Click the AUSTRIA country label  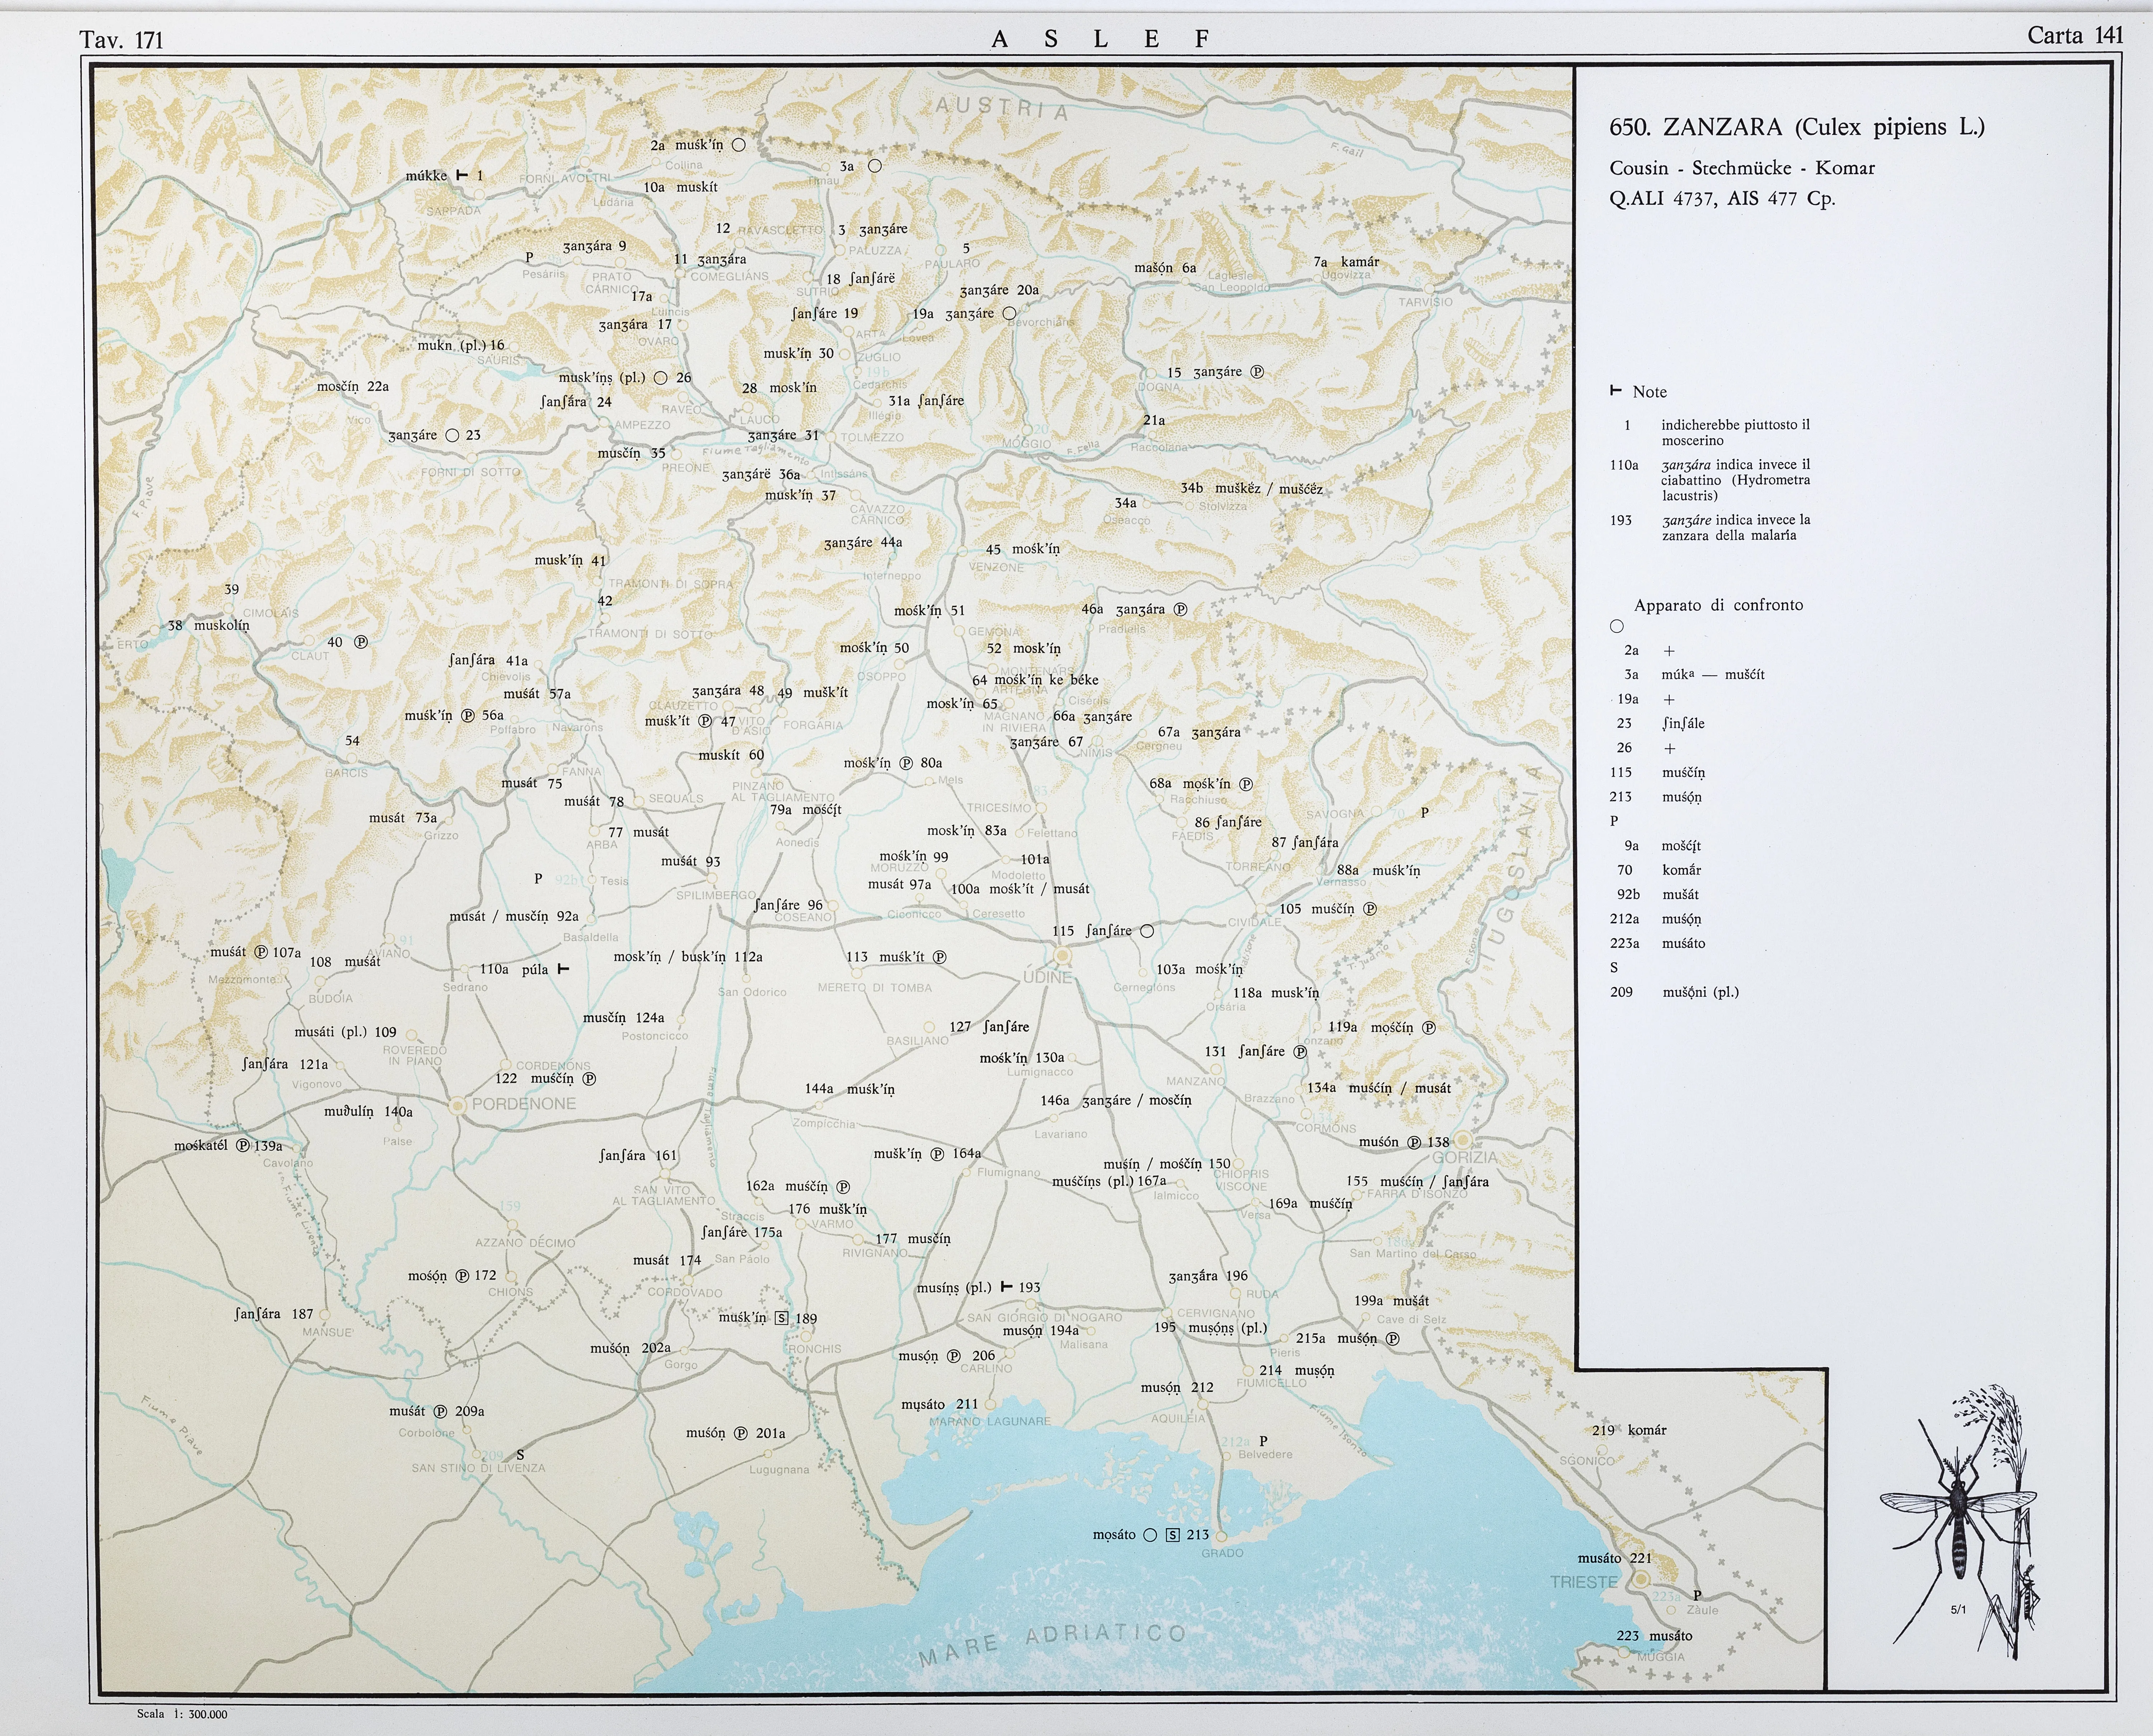pos(1002,108)
